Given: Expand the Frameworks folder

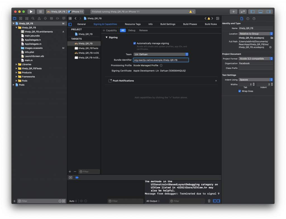Looking at the screenshot, I should tap(16, 77).
